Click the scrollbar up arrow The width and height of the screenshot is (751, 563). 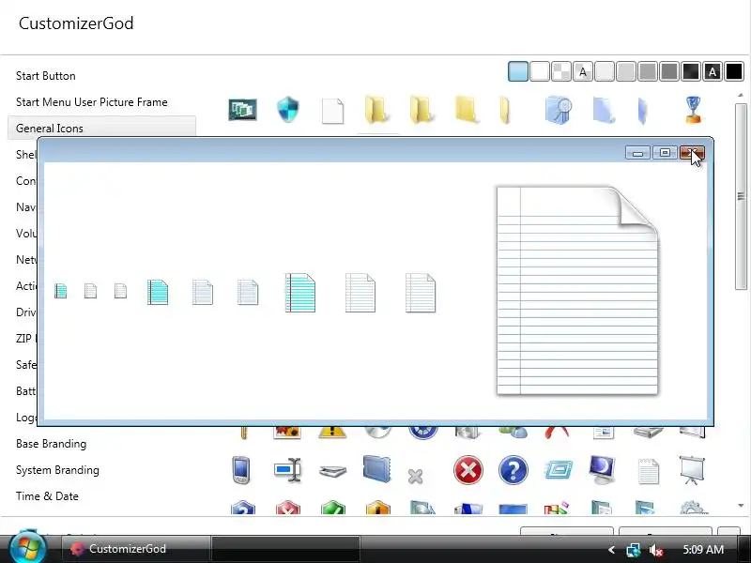tap(741, 96)
